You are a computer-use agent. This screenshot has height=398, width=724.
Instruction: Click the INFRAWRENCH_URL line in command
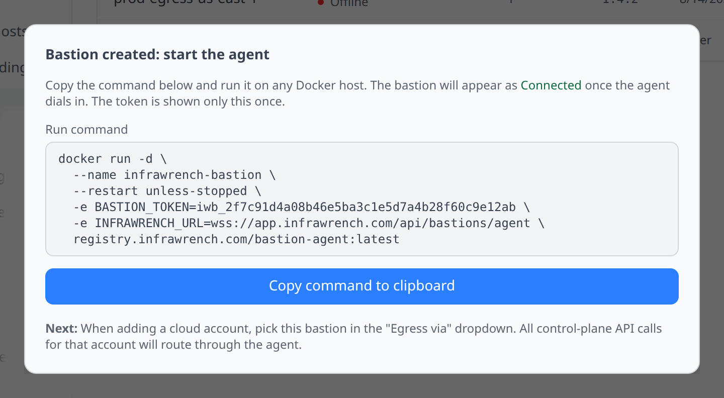[x=309, y=223]
